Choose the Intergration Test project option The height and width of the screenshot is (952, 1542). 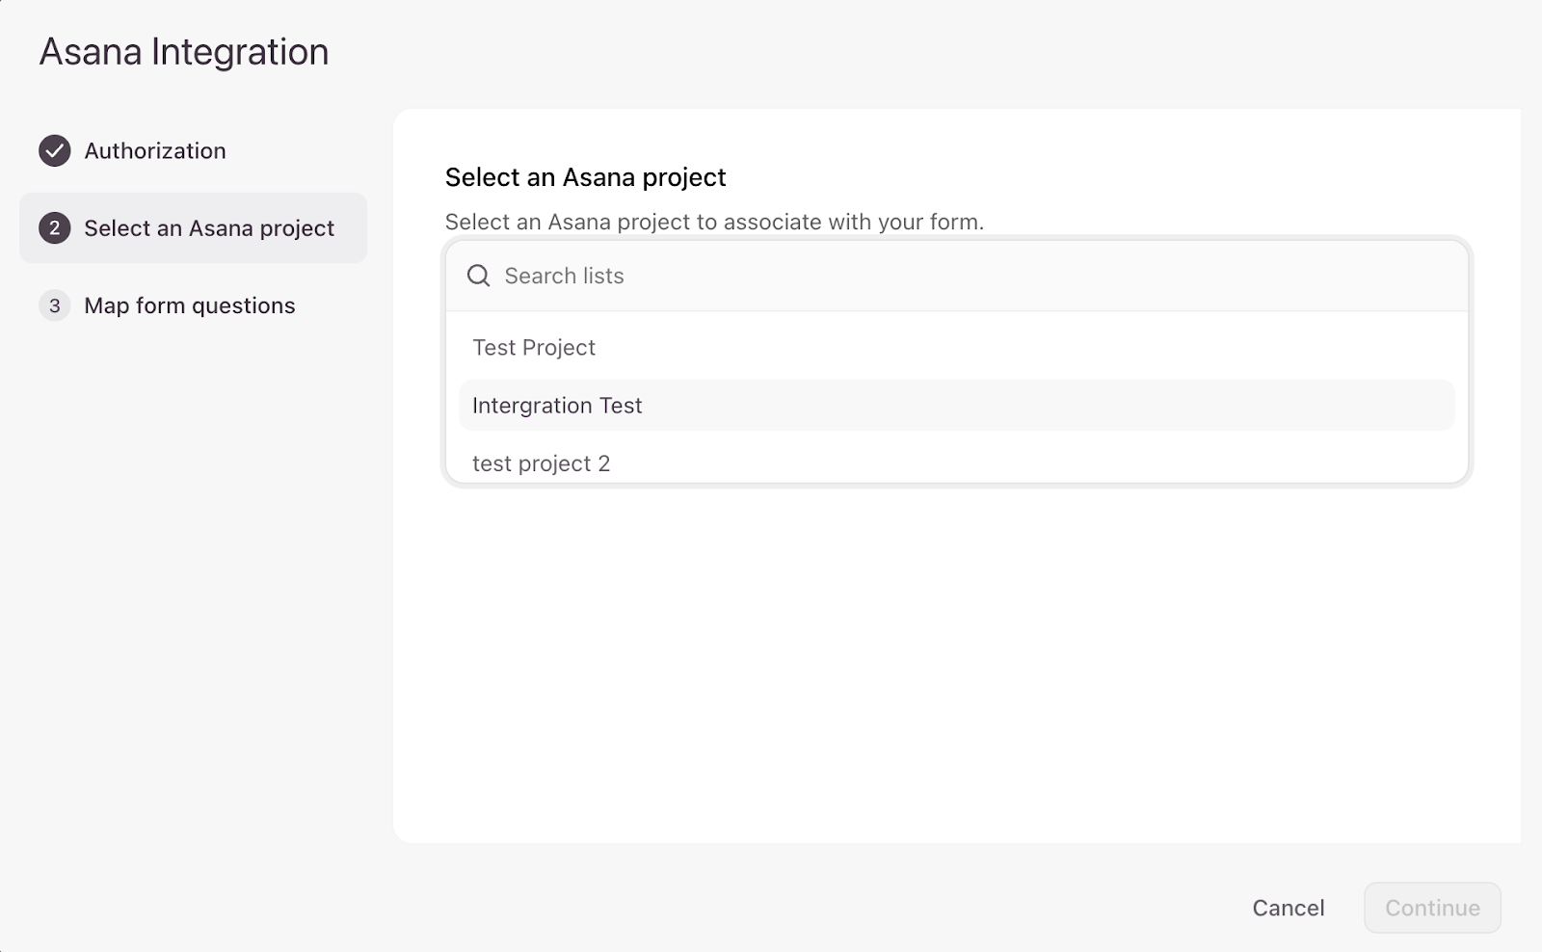click(x=557, y=406)
